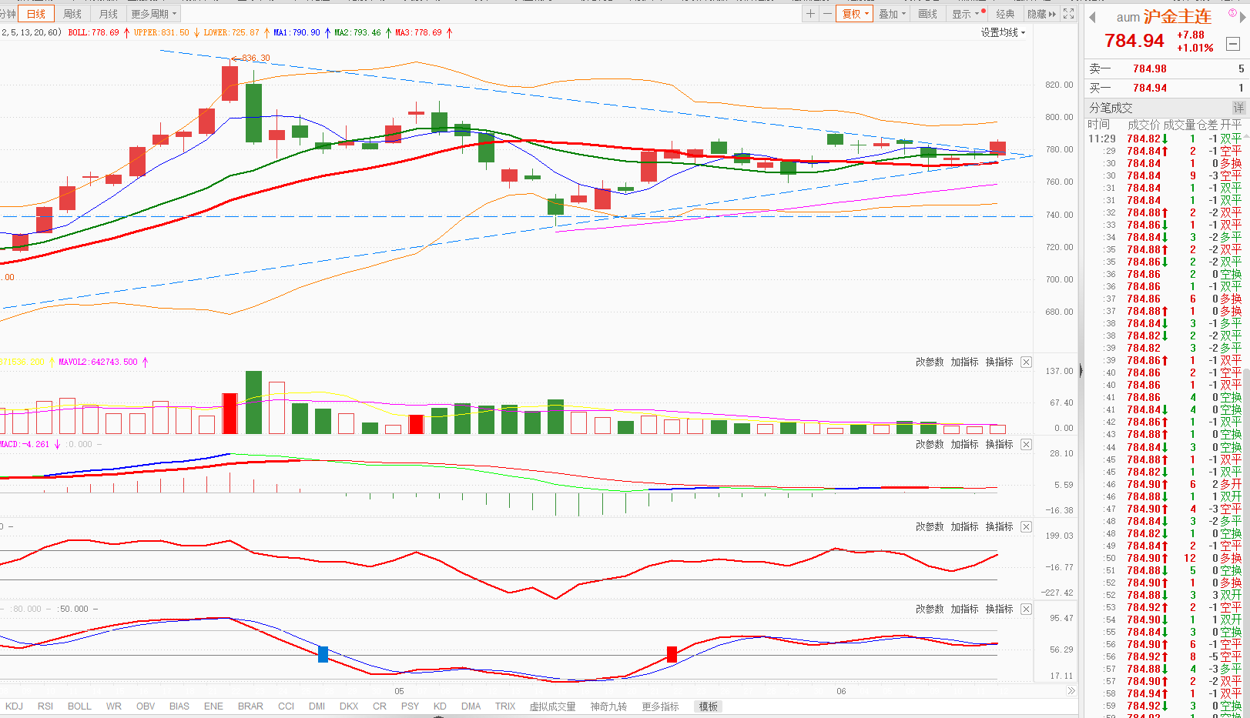
Task: Click the 836.30 high price marker
Action: click(252, 58)
